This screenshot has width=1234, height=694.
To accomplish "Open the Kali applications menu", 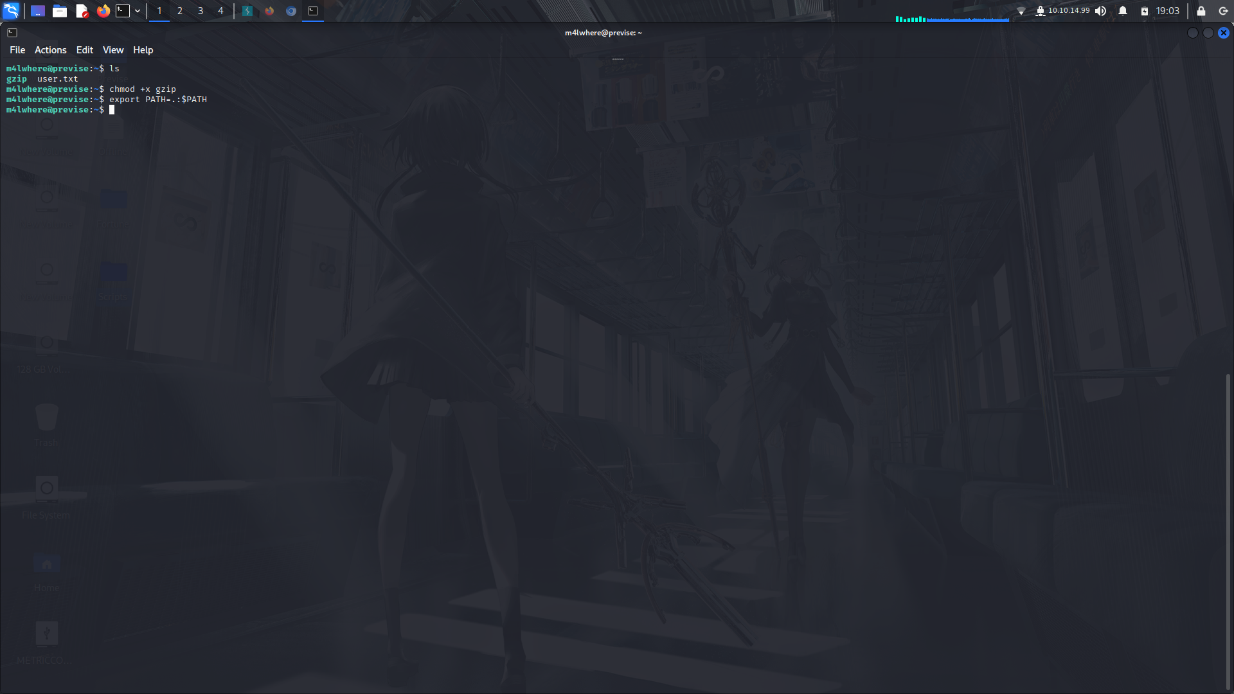I will tap(11, 10).
